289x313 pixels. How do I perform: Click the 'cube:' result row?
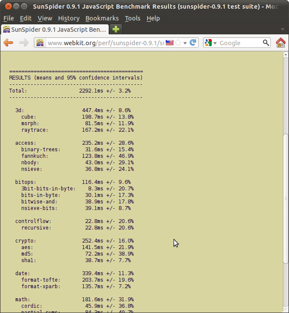[78, 117]
